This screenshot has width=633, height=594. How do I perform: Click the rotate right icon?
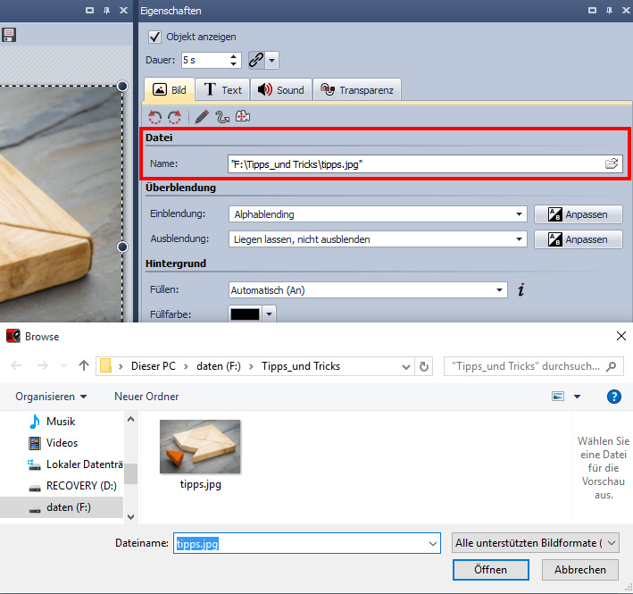click(174, 117)
